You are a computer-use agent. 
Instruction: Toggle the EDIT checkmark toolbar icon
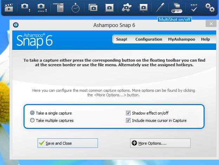point(194,8)
